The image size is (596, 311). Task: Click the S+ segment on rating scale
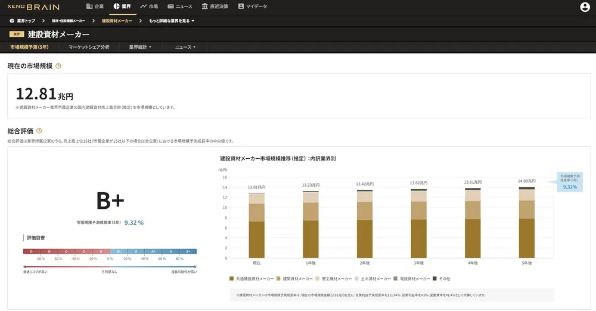click(x=188, y=252)
